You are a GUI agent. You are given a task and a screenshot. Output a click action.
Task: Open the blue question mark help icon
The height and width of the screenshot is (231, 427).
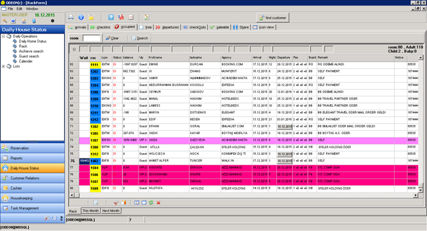coord(111,18)
